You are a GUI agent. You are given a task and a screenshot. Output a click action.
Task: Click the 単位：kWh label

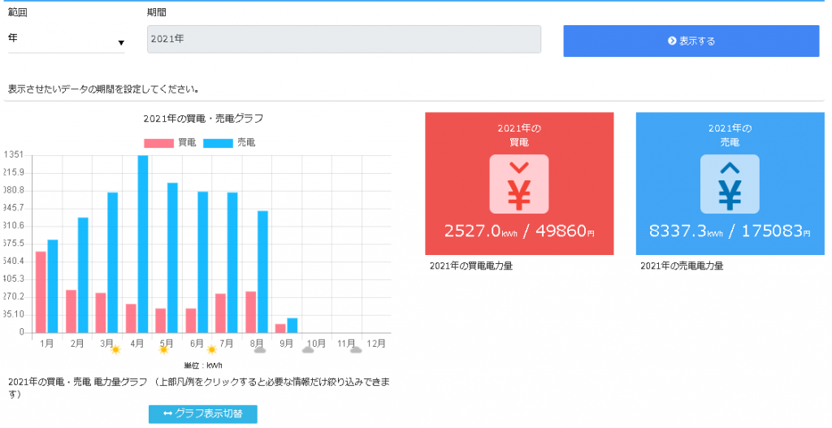coord(203,365)
